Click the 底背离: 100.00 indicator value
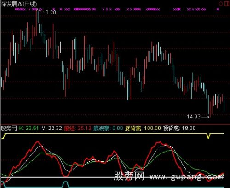This screenshot has width=230, height=188. pyautogui.click(x=143, y=128)
